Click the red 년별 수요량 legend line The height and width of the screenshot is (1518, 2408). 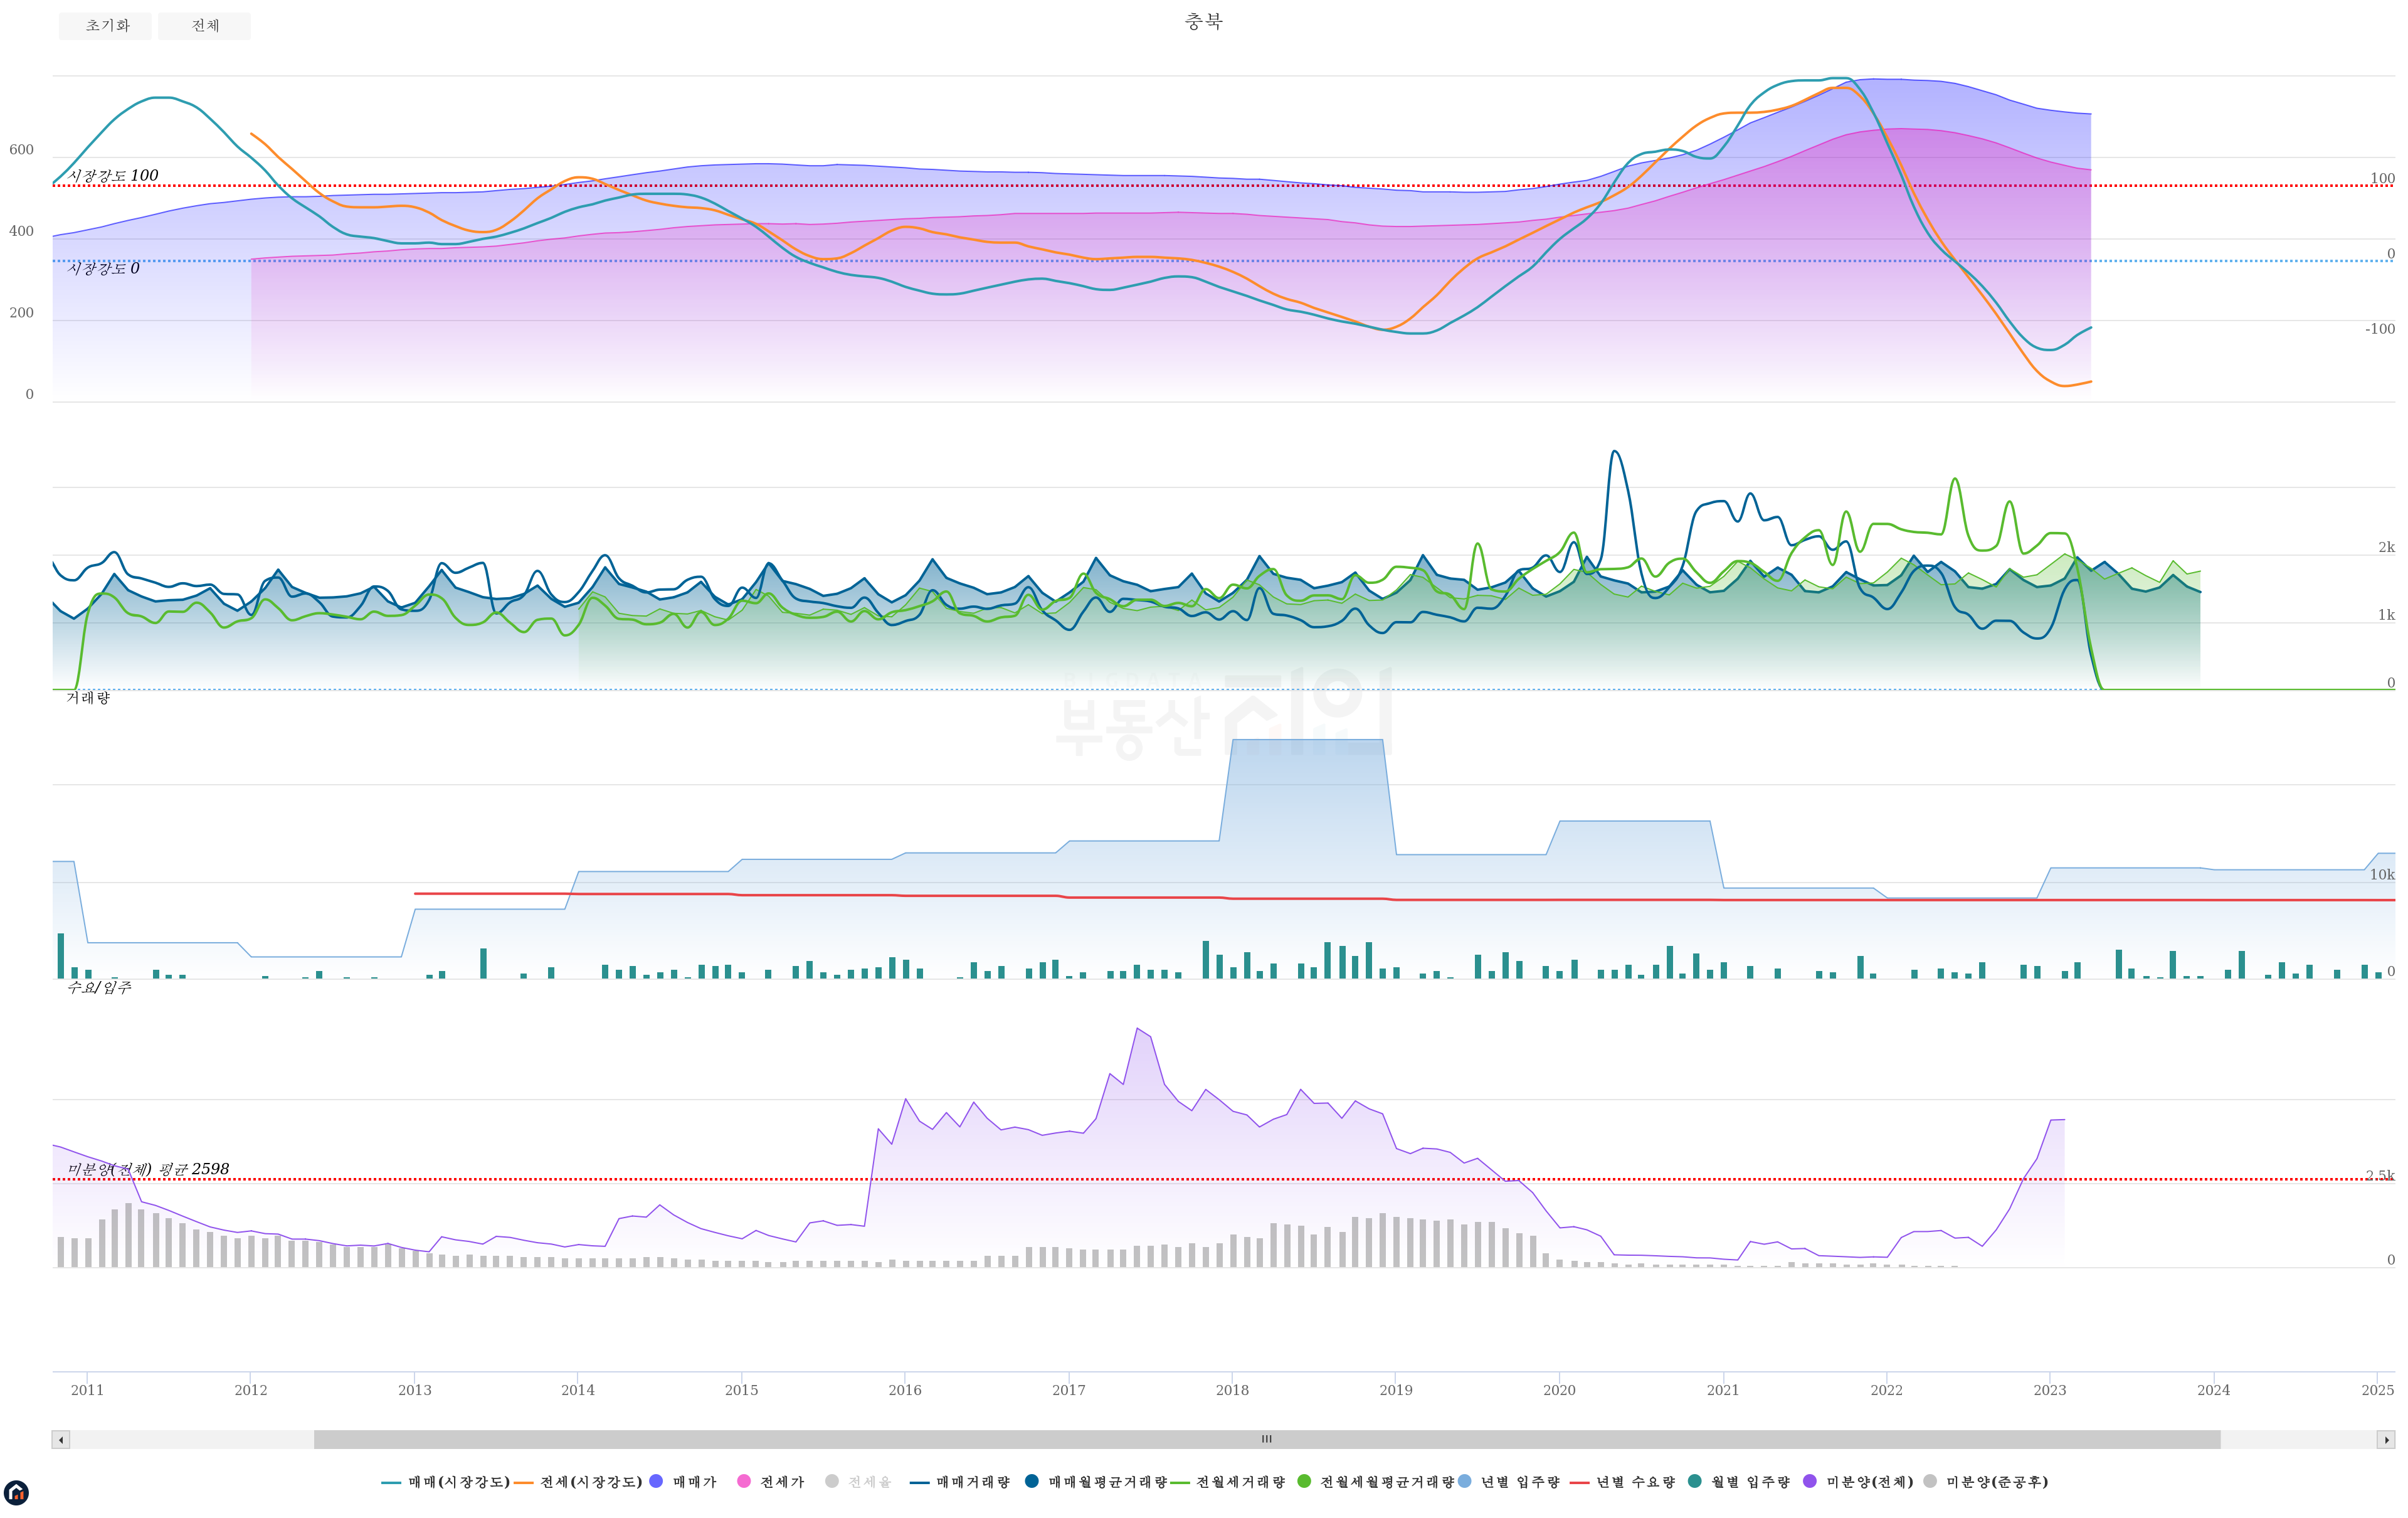tap(1580, 1482)
